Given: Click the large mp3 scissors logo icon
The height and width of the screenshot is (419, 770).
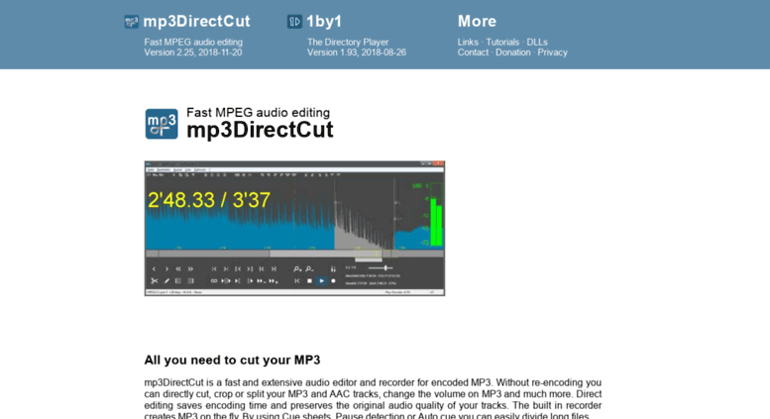Looking at the screenshot, I should pyautogui.click(x=162, y=124).
